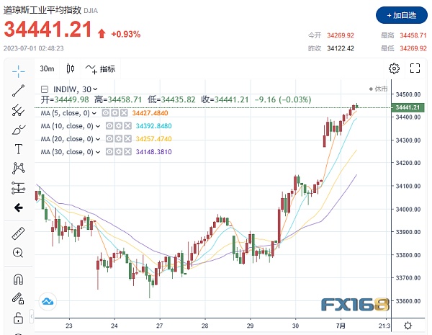
Task: Click the 加自选 add to watchlist button
Action: click(x=402, y=15)
